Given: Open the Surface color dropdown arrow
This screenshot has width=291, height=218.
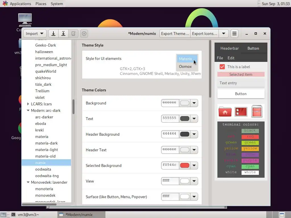Looking at the screenshot, I should click(x=194, y=197).
